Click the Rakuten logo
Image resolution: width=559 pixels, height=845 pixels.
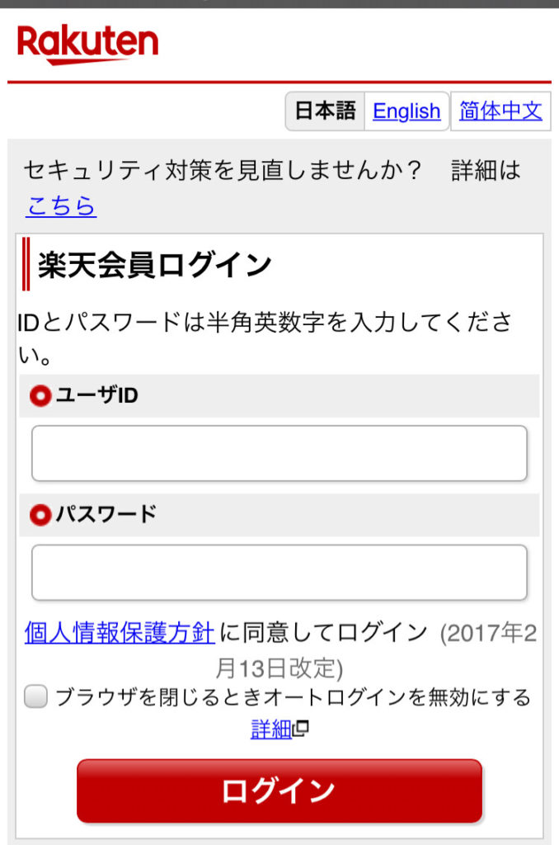tap(87, 45)
